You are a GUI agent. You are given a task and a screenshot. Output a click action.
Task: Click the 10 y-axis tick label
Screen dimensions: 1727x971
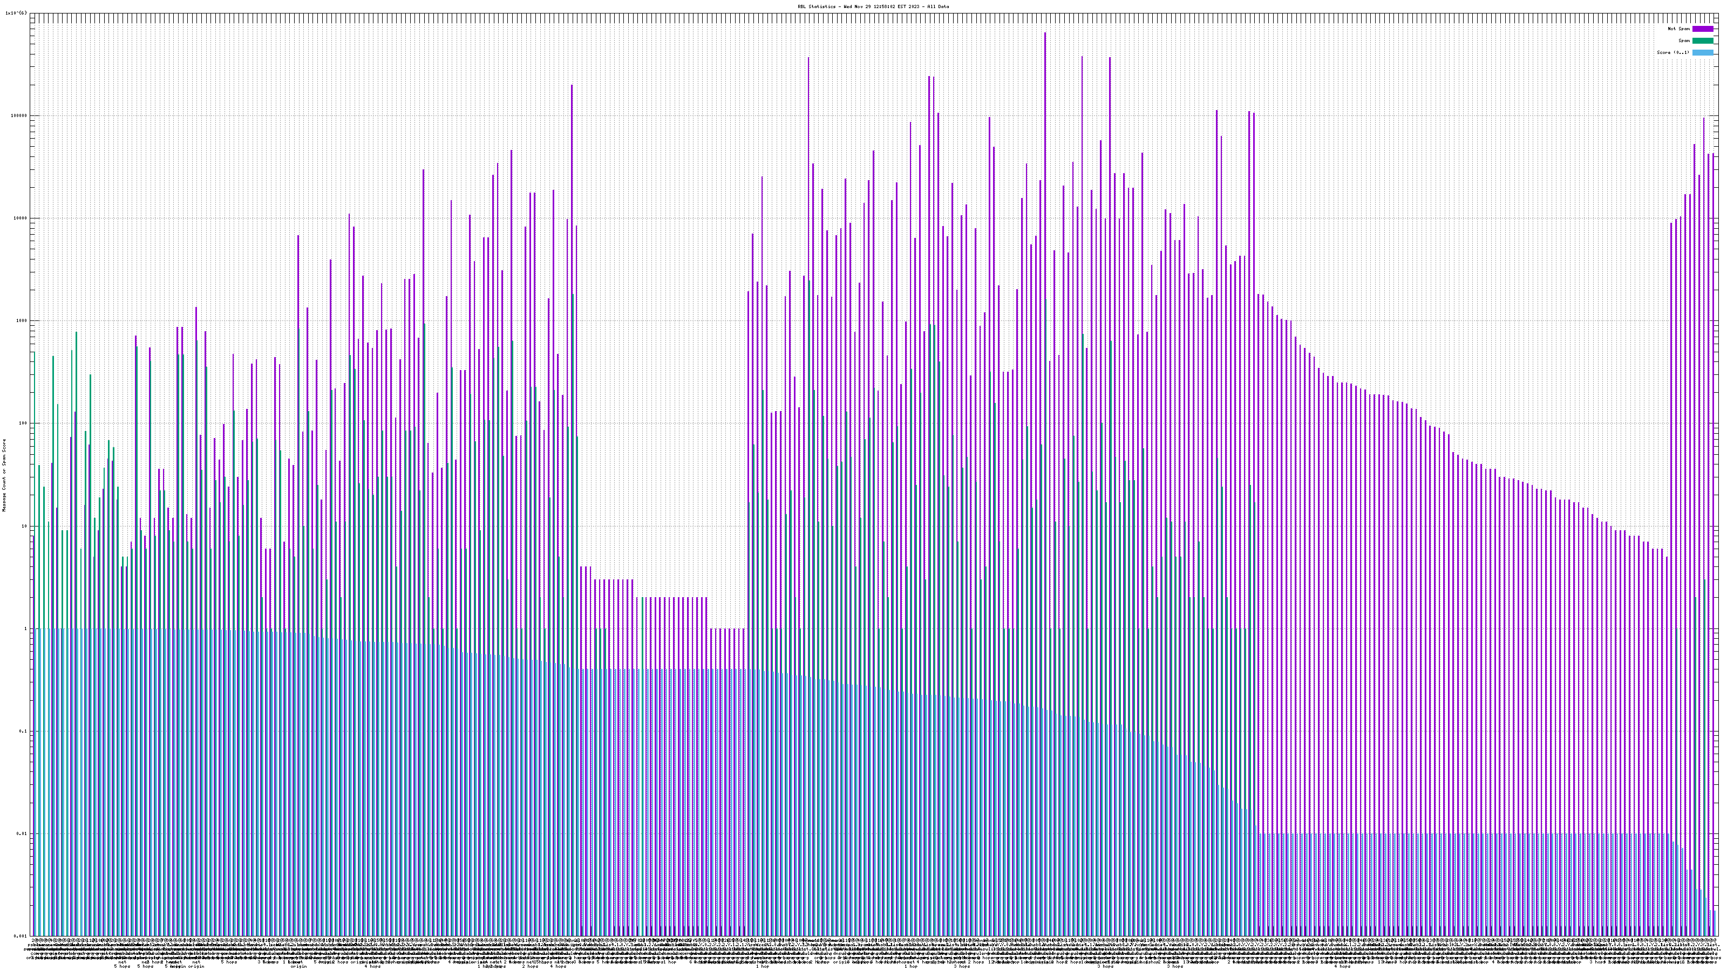click(x=24, y=526)
